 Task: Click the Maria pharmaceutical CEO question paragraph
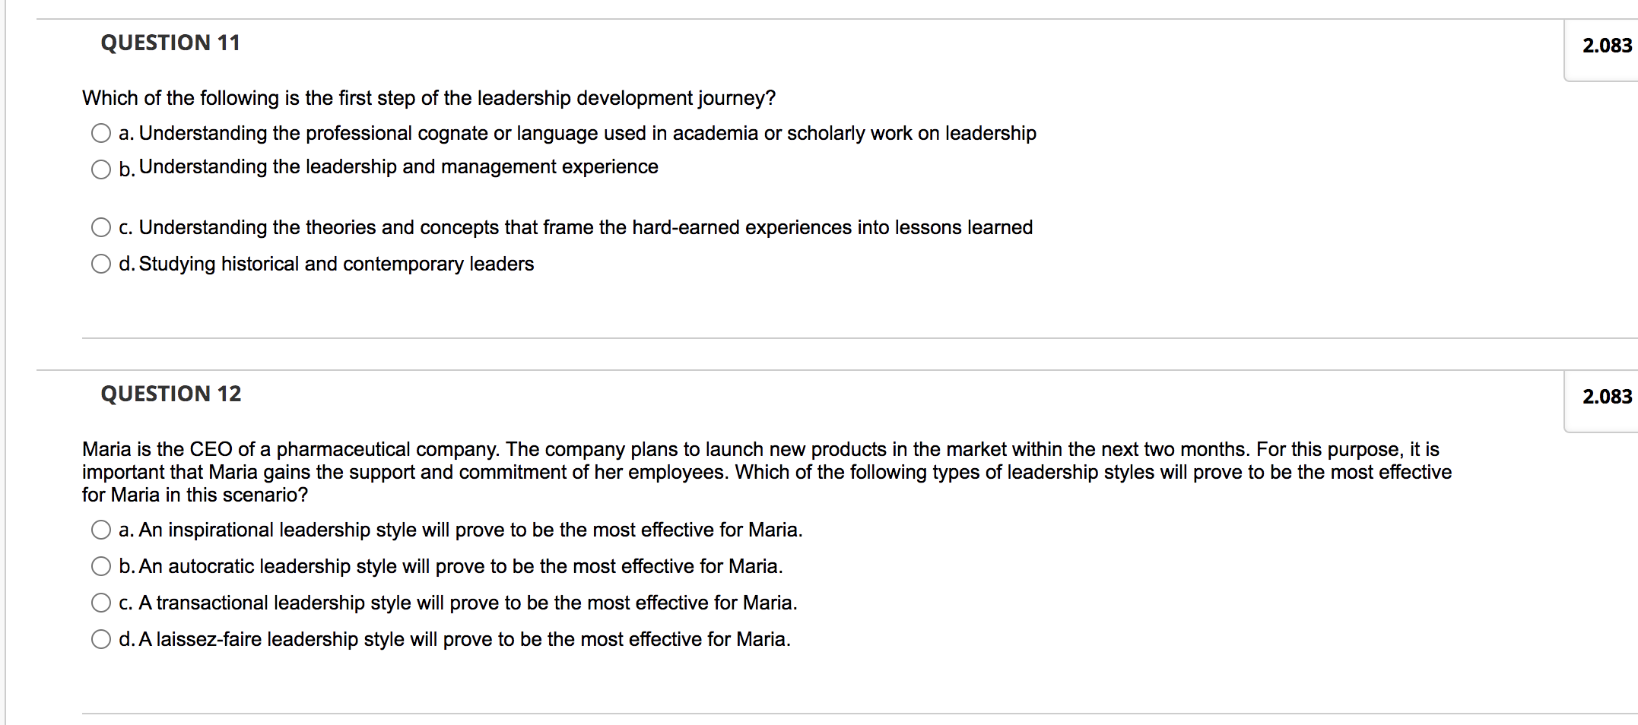[767, 472]
